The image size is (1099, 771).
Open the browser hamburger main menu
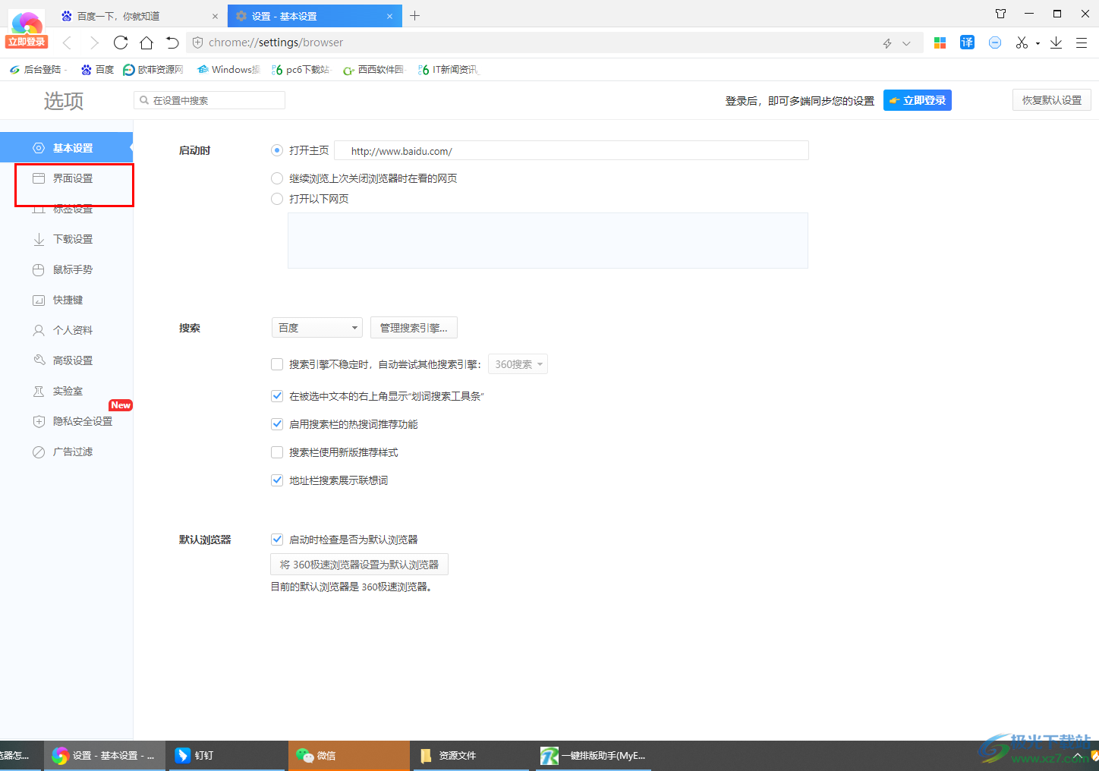coord(1082,42)
